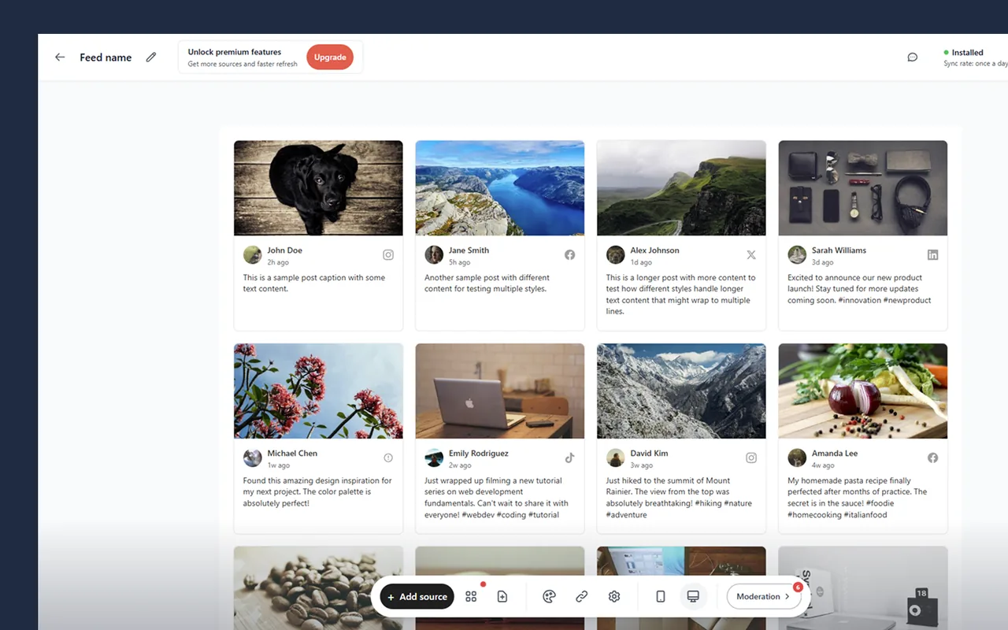Image resolution: width=1008 pixels, height=630 pixels.
Task: Open the green mountain photo
Action: tap(681, 188)
